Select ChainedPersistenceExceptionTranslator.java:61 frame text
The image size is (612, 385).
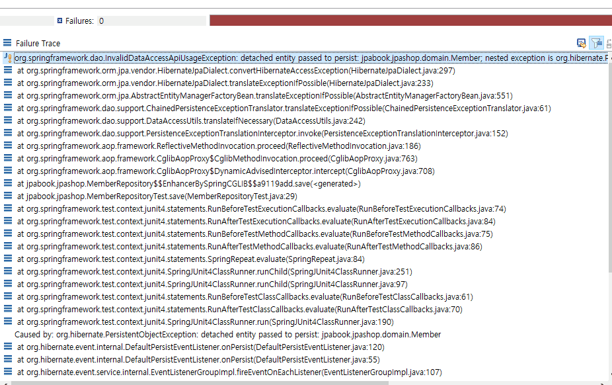[284, 108]
